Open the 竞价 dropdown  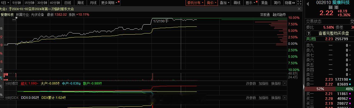211,3
